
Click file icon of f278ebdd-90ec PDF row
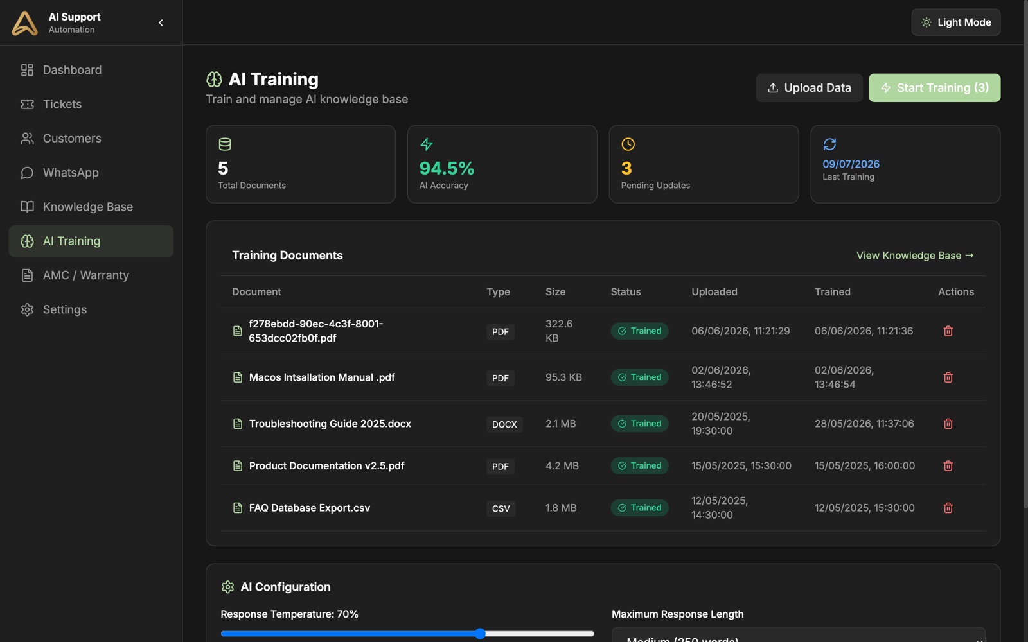click(238, 331)
